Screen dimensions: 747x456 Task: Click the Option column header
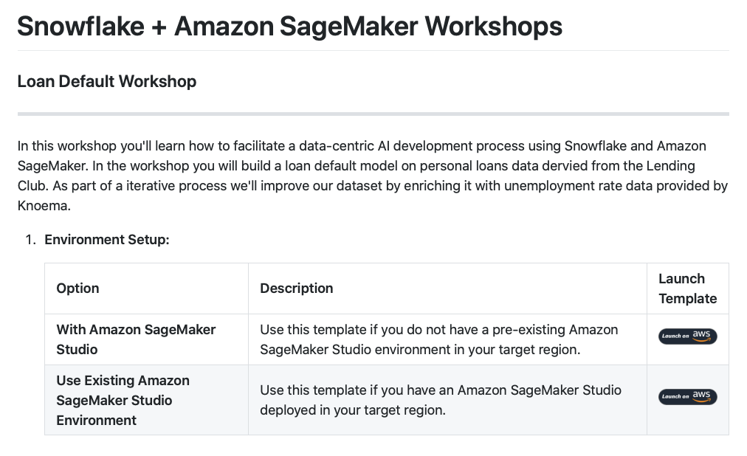pos(78,288)
